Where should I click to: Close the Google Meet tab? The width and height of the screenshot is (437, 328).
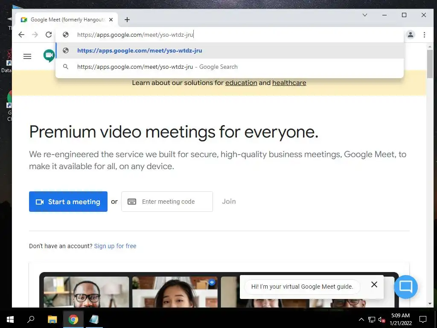point(111,20)
